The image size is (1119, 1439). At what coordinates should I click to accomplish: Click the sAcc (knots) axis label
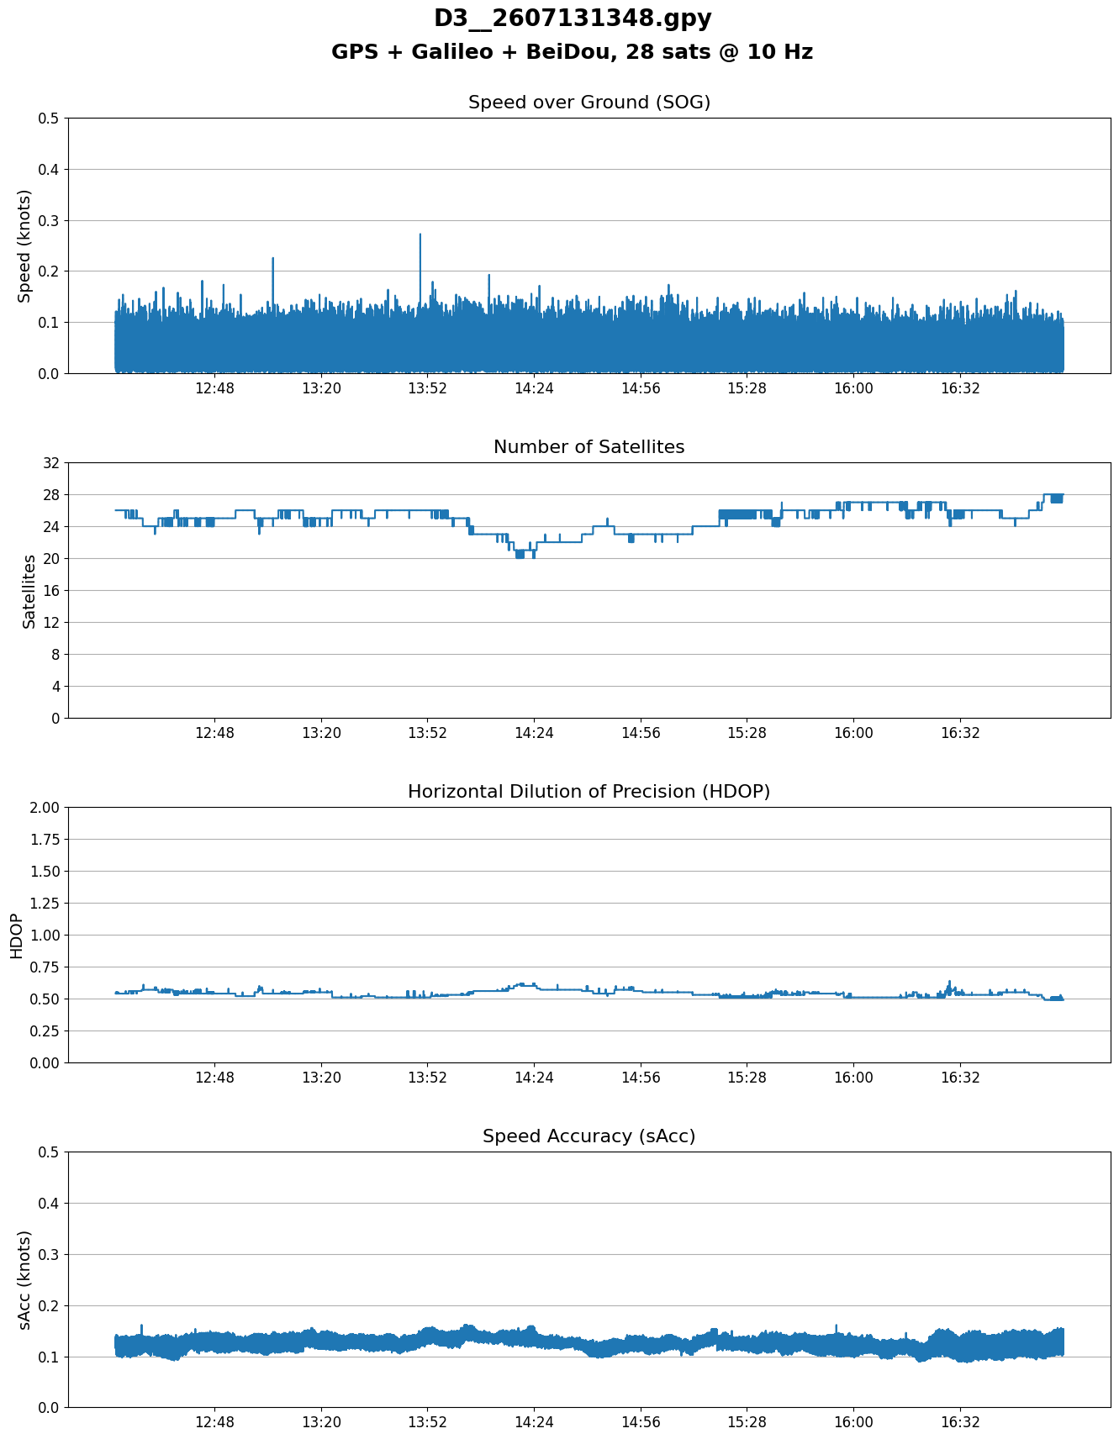pyautogui.click(x=24, y=1279)
